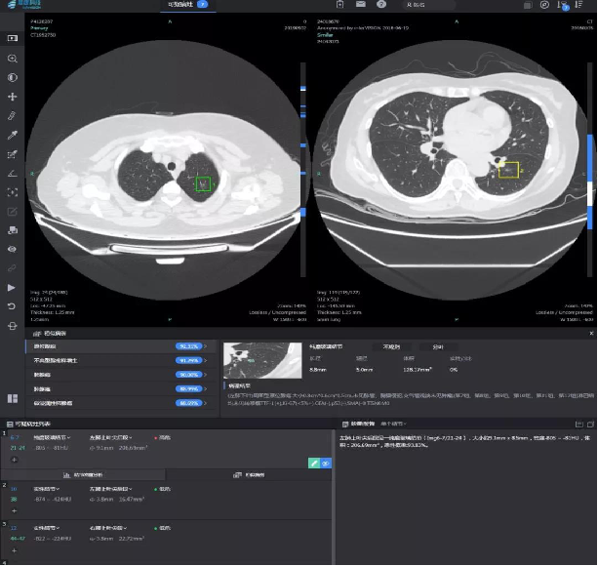Image resolution: width=598 pixels, height=566 pixels.
Task: Click the undo arrow icon
Action: (13, 305)
